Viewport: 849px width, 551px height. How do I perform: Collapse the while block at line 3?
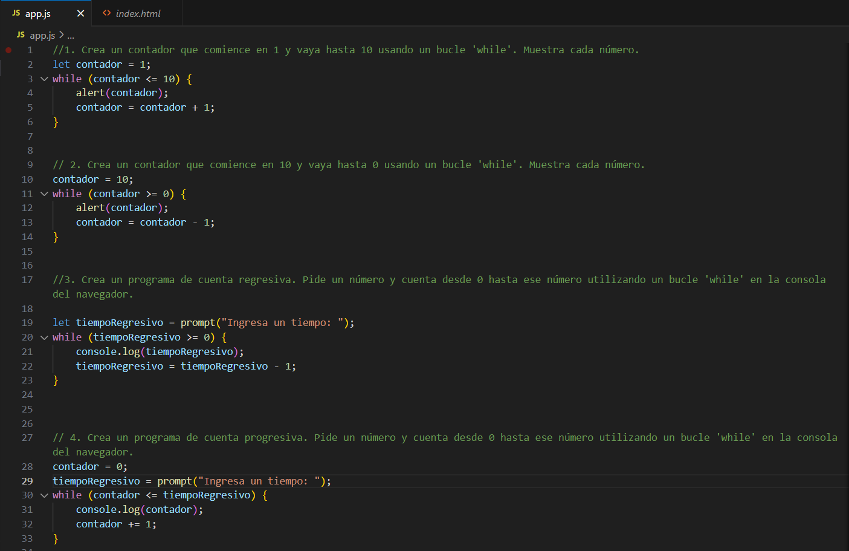point(44,79)
